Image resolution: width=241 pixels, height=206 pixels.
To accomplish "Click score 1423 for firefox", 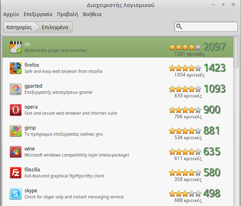I will [x=215, y=68].
